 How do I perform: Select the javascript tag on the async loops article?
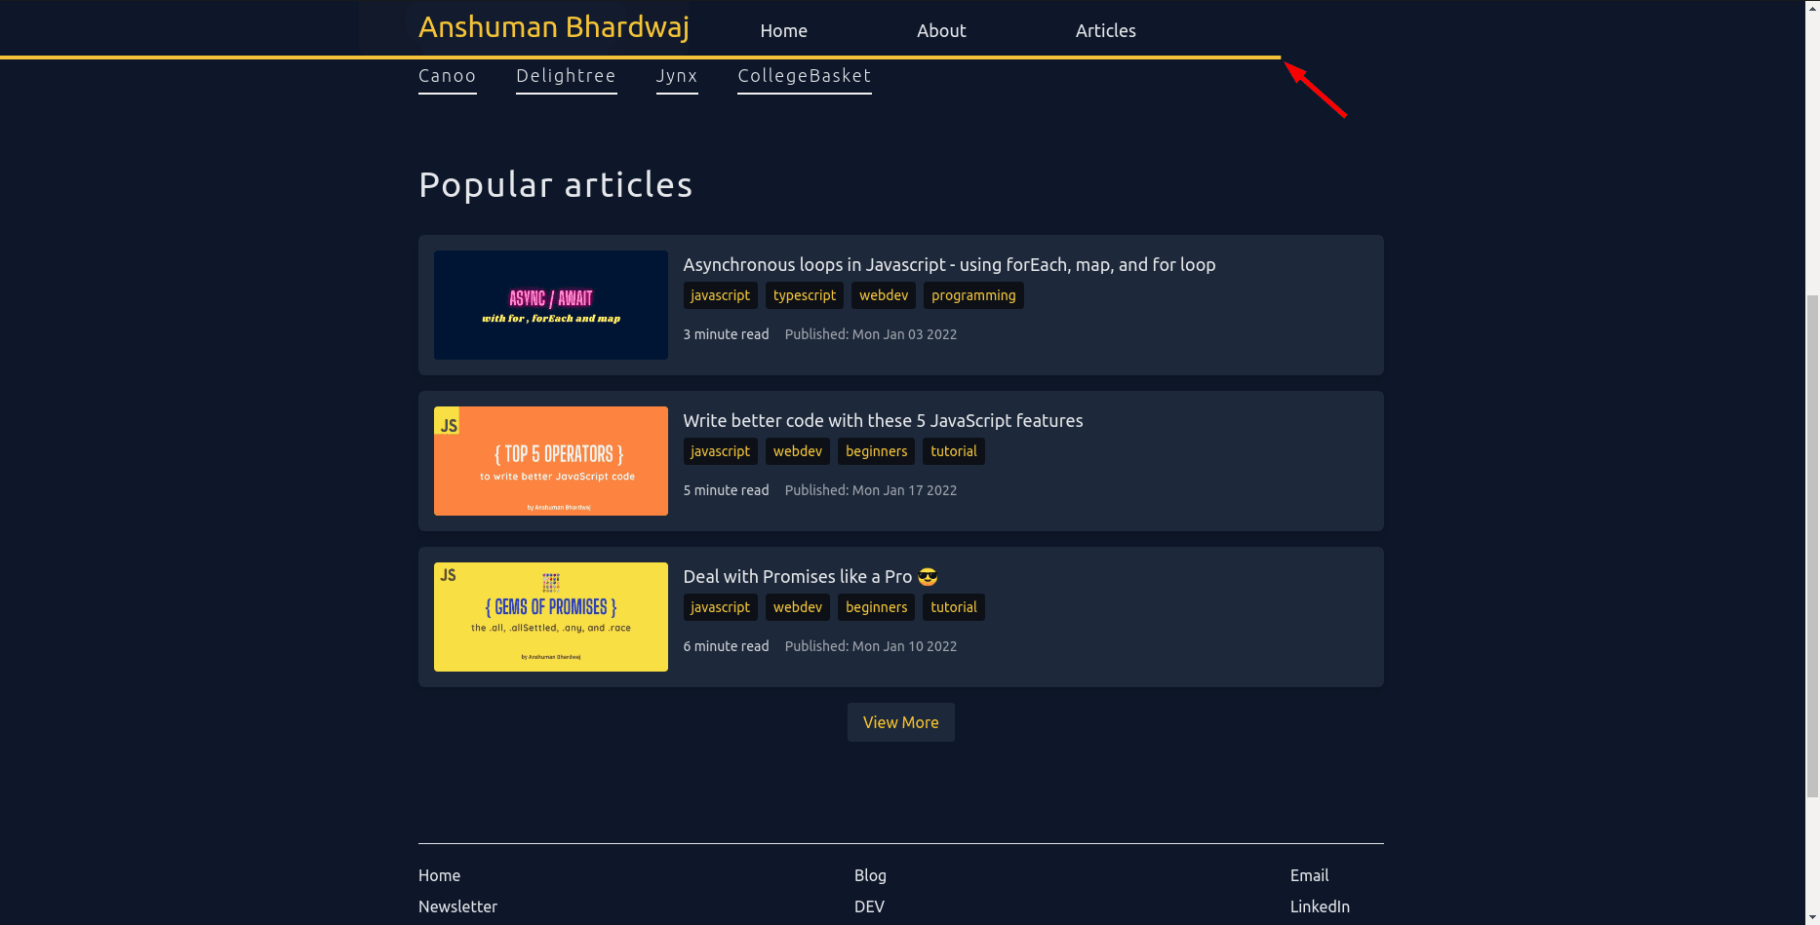[720, 295]
